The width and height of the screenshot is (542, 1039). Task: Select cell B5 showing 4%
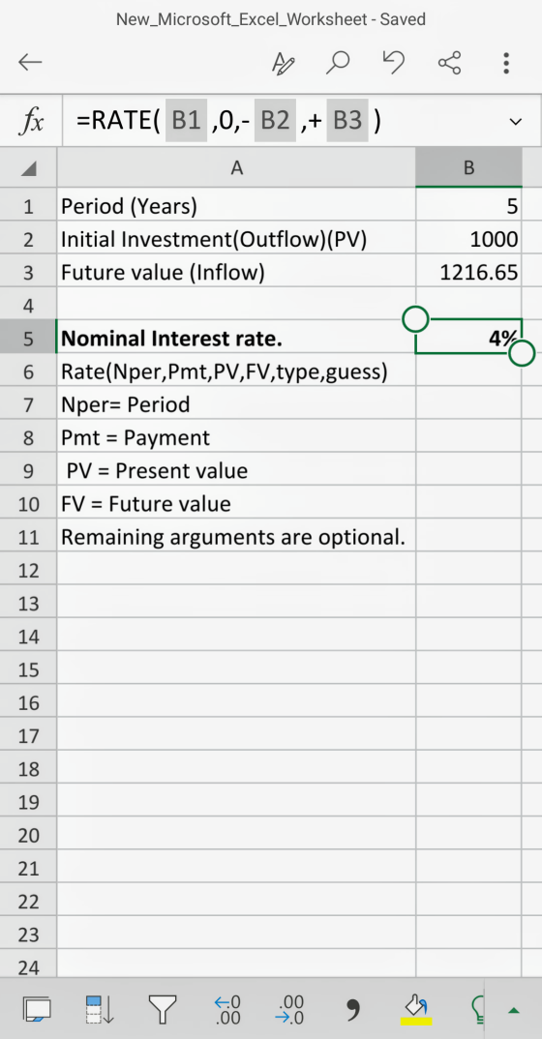click(468, 338)
